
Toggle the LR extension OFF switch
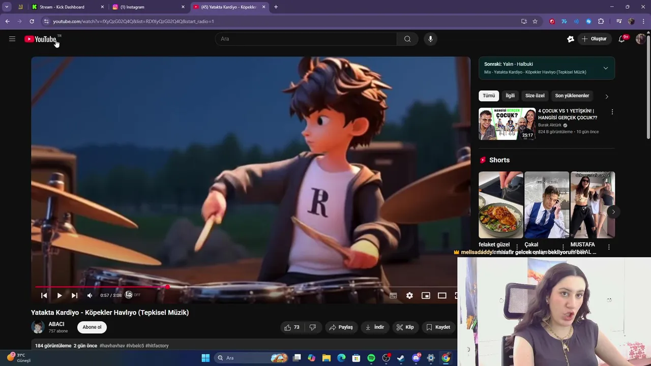point(133,295)
